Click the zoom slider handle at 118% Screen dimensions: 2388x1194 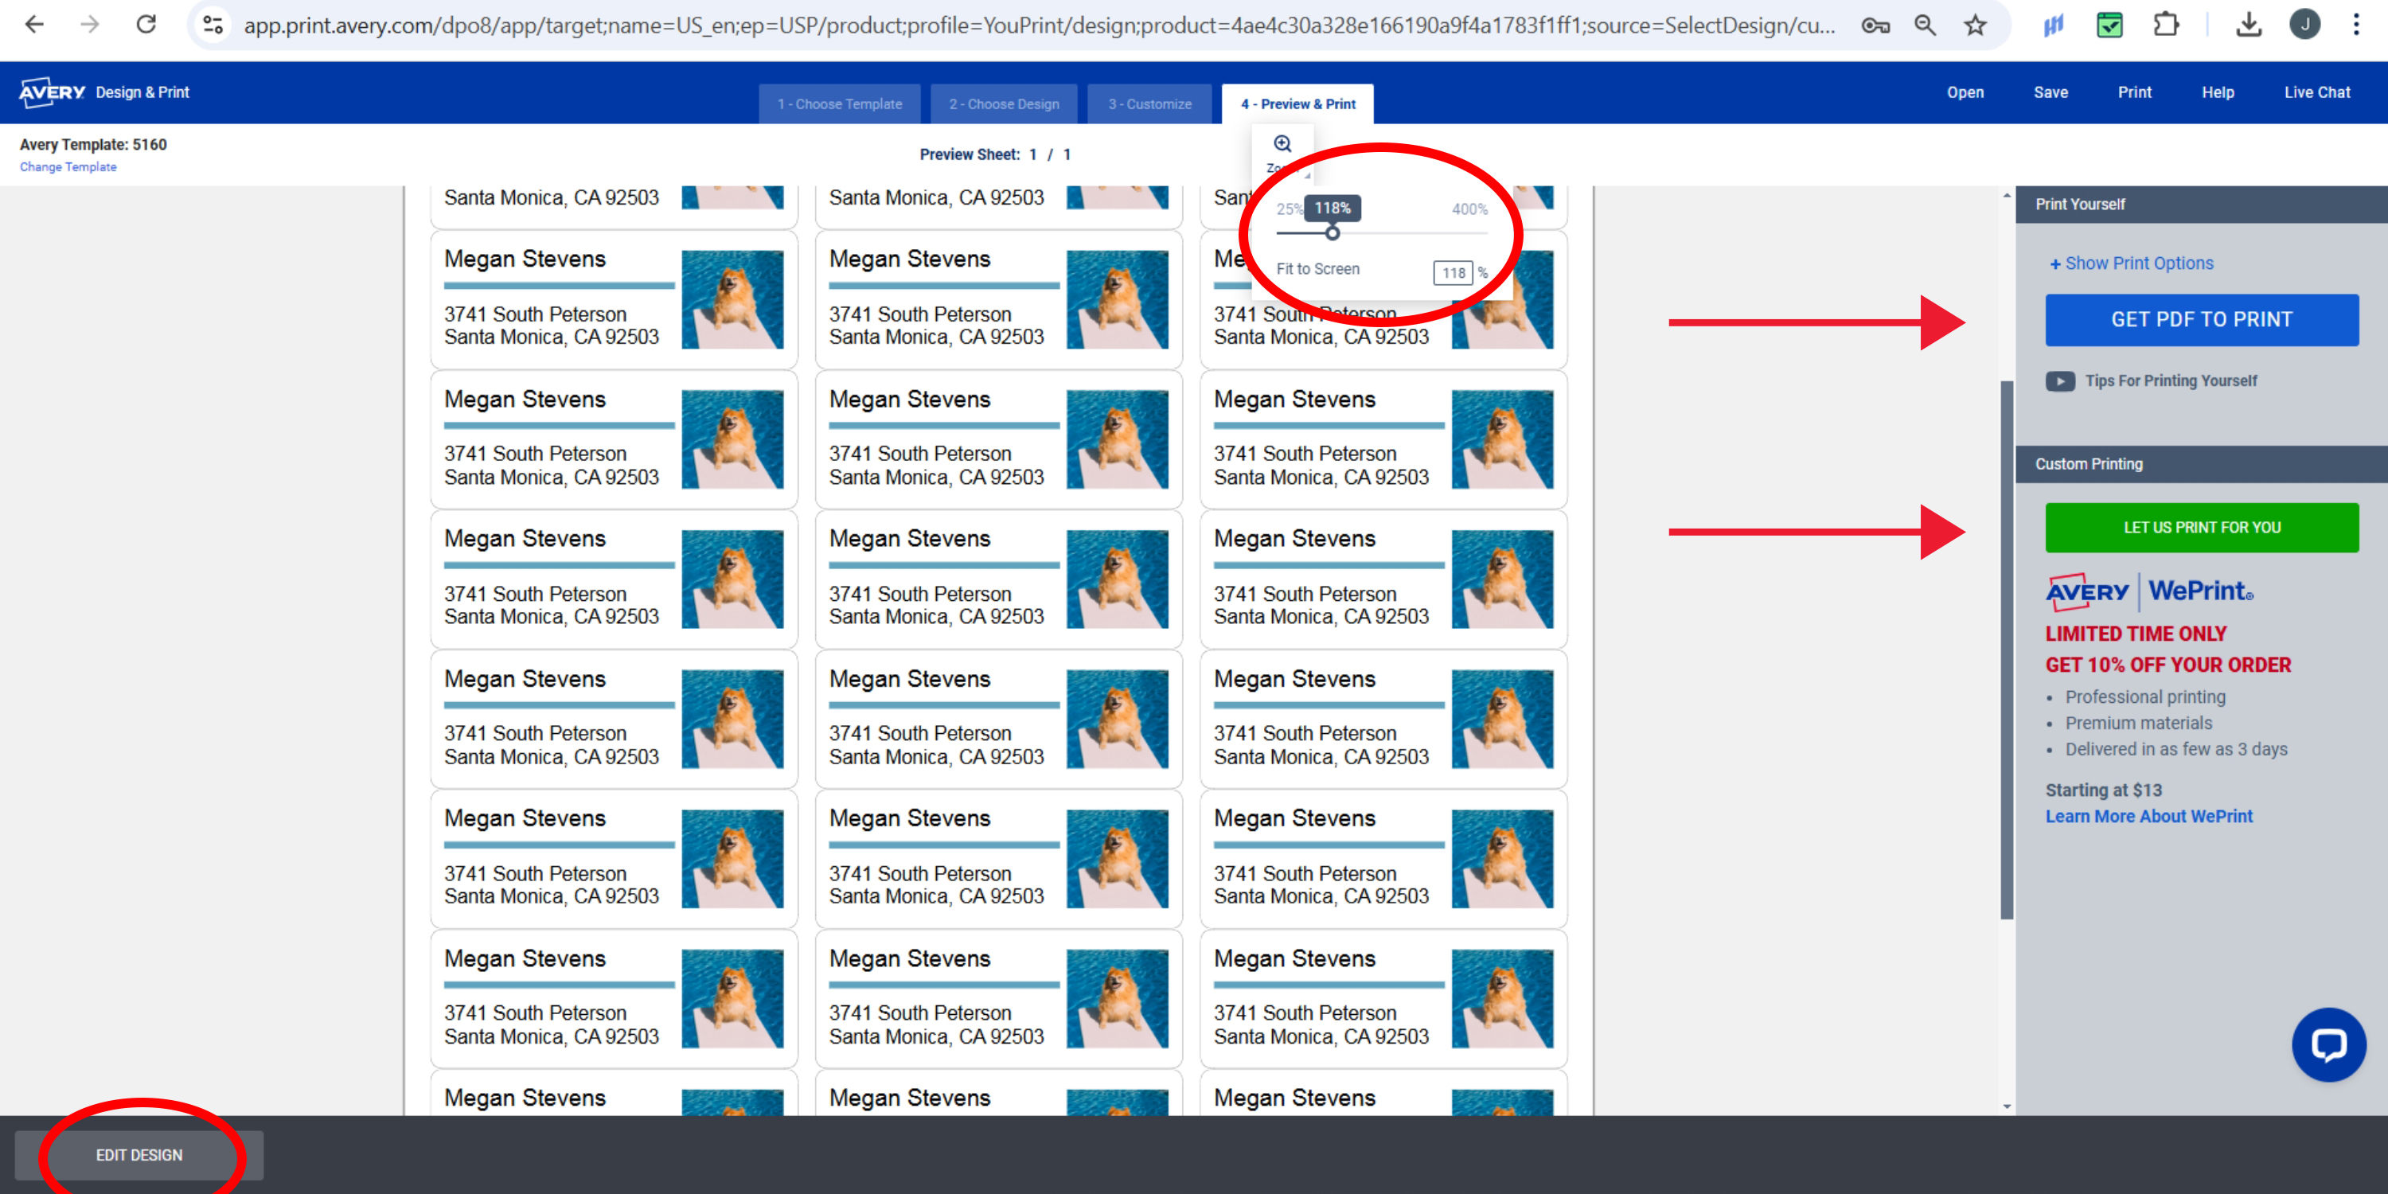1333,235
